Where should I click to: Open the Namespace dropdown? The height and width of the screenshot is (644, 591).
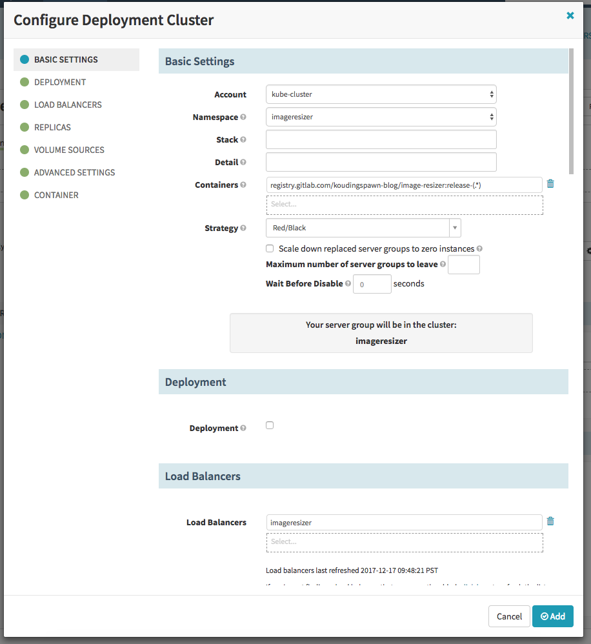(381, 117)
